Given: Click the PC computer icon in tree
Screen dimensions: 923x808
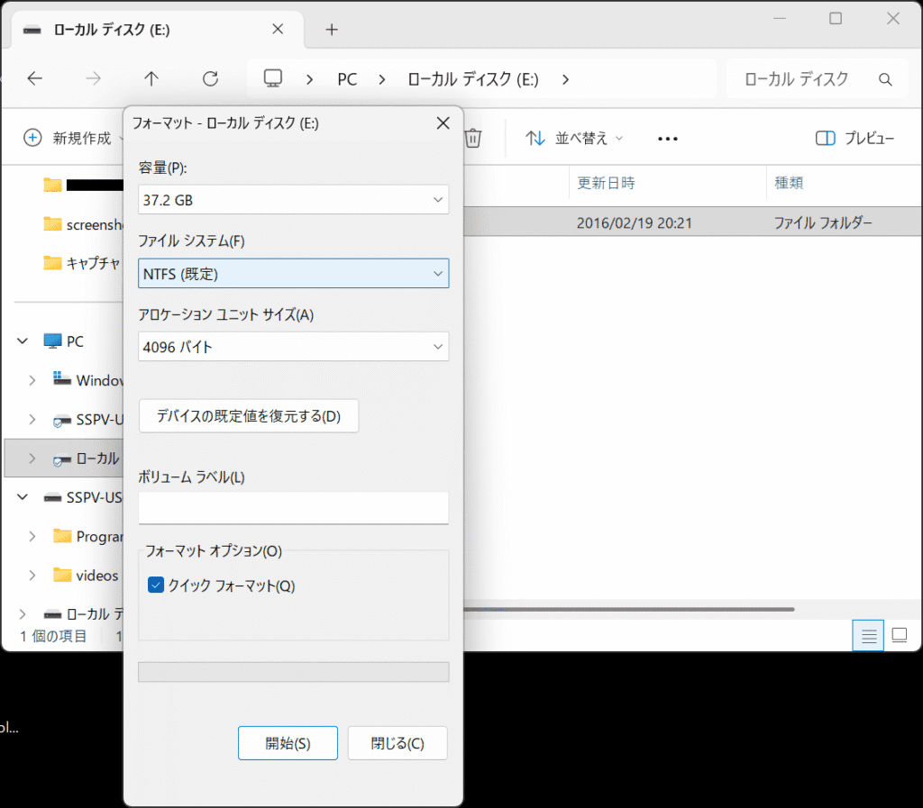Looking at the screenshot, I should (52, 341).
